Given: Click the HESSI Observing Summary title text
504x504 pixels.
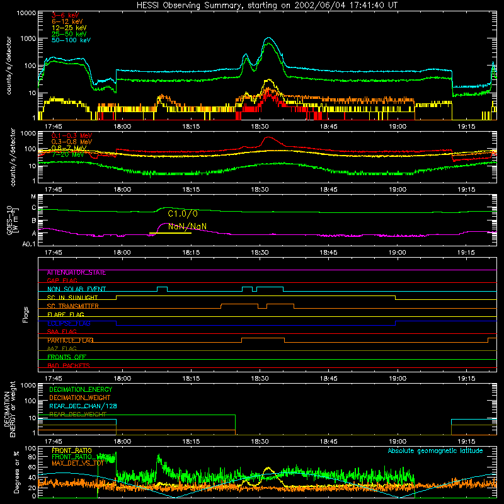Looking at the screenshot, I should pos(266,6).
